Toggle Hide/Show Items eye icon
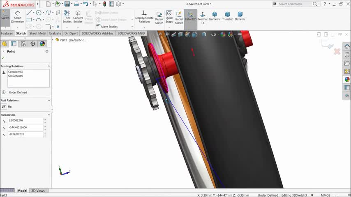Viewport: 351px width, 197px height. click(x=214, y=34)
